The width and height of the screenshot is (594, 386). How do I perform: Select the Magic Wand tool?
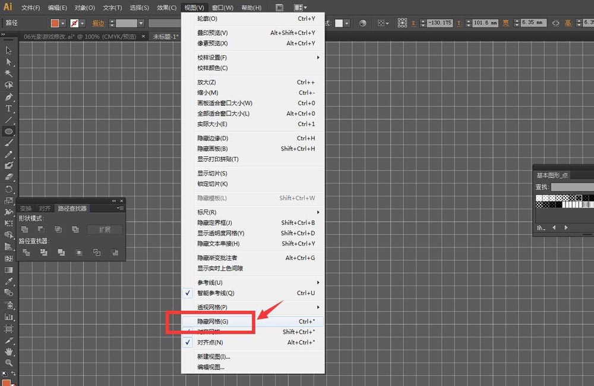tap(8, 73)
